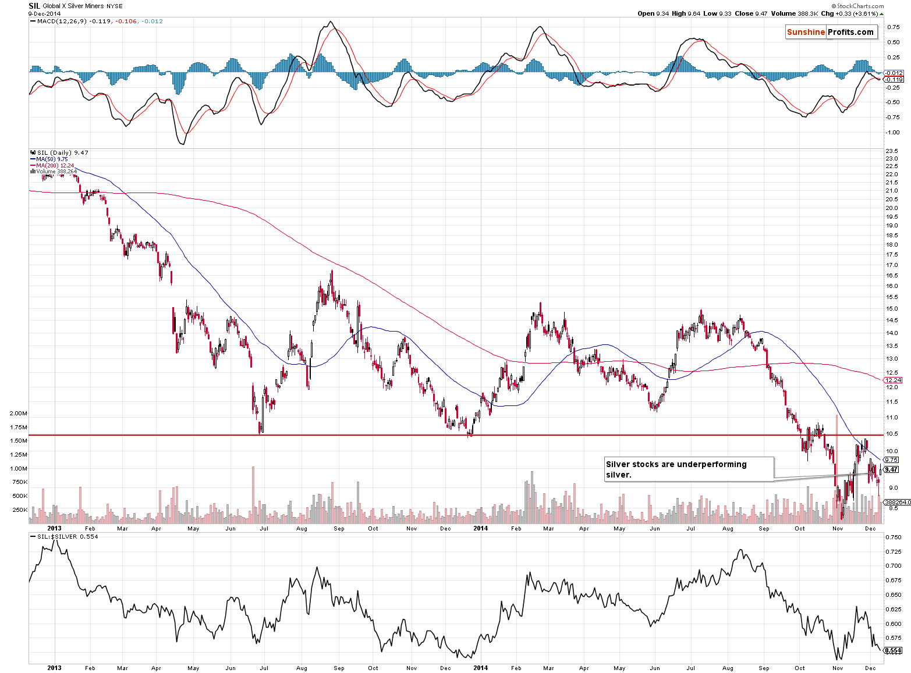Click the -1.00 MACD axis label

pyautogui.click(x=892, y=132)
